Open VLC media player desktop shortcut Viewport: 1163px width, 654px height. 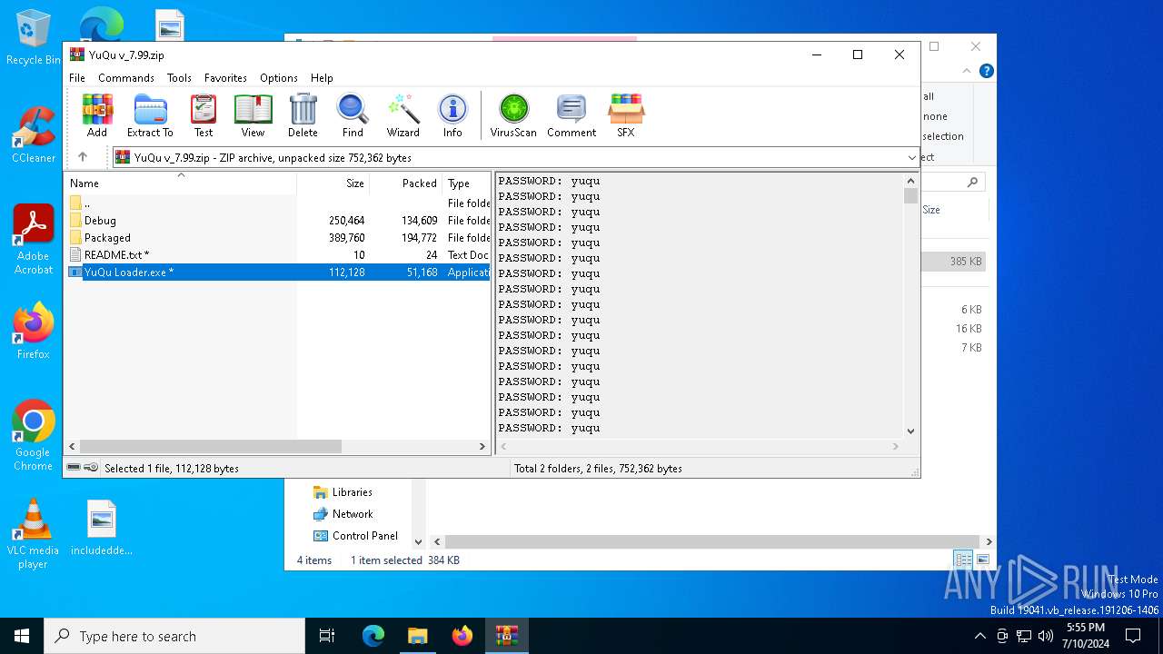[x=34, y=534]
